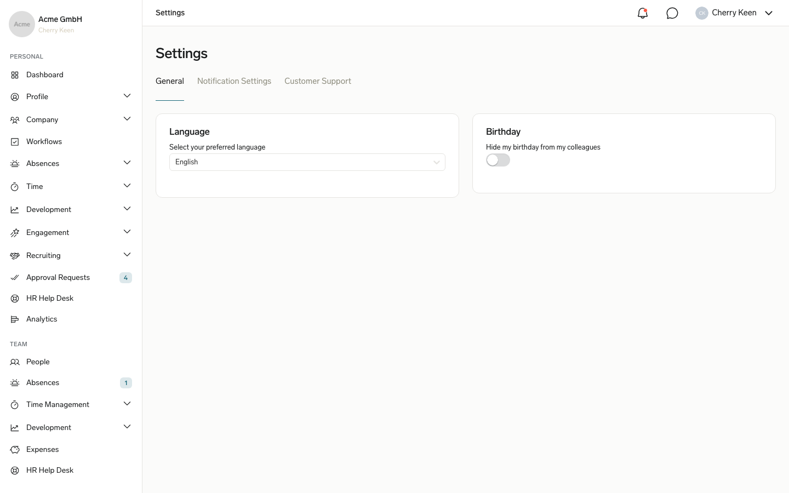Click the Cherry Keen user avatar
The width and height of the screenshot is (789, 493).
click(x=702, y=13)
